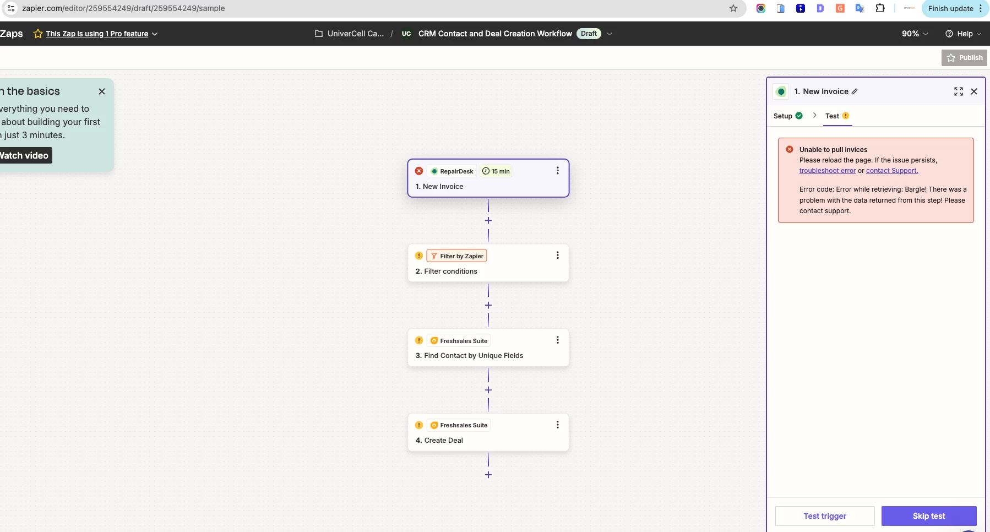Click 15 min polling interval badge
This screenshot has width=990, height=532.
point(496,171)
